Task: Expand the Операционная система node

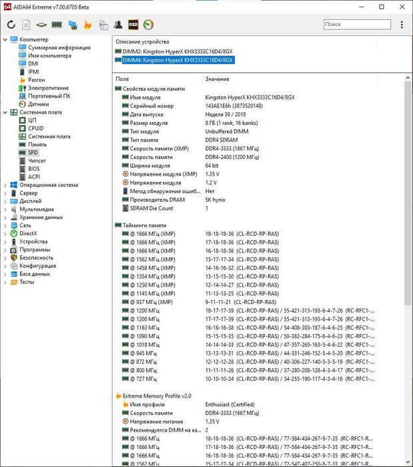Action: (x=5, y=185)
